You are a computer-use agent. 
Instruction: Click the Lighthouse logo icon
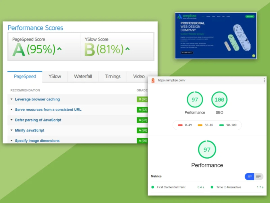point(153,80)
